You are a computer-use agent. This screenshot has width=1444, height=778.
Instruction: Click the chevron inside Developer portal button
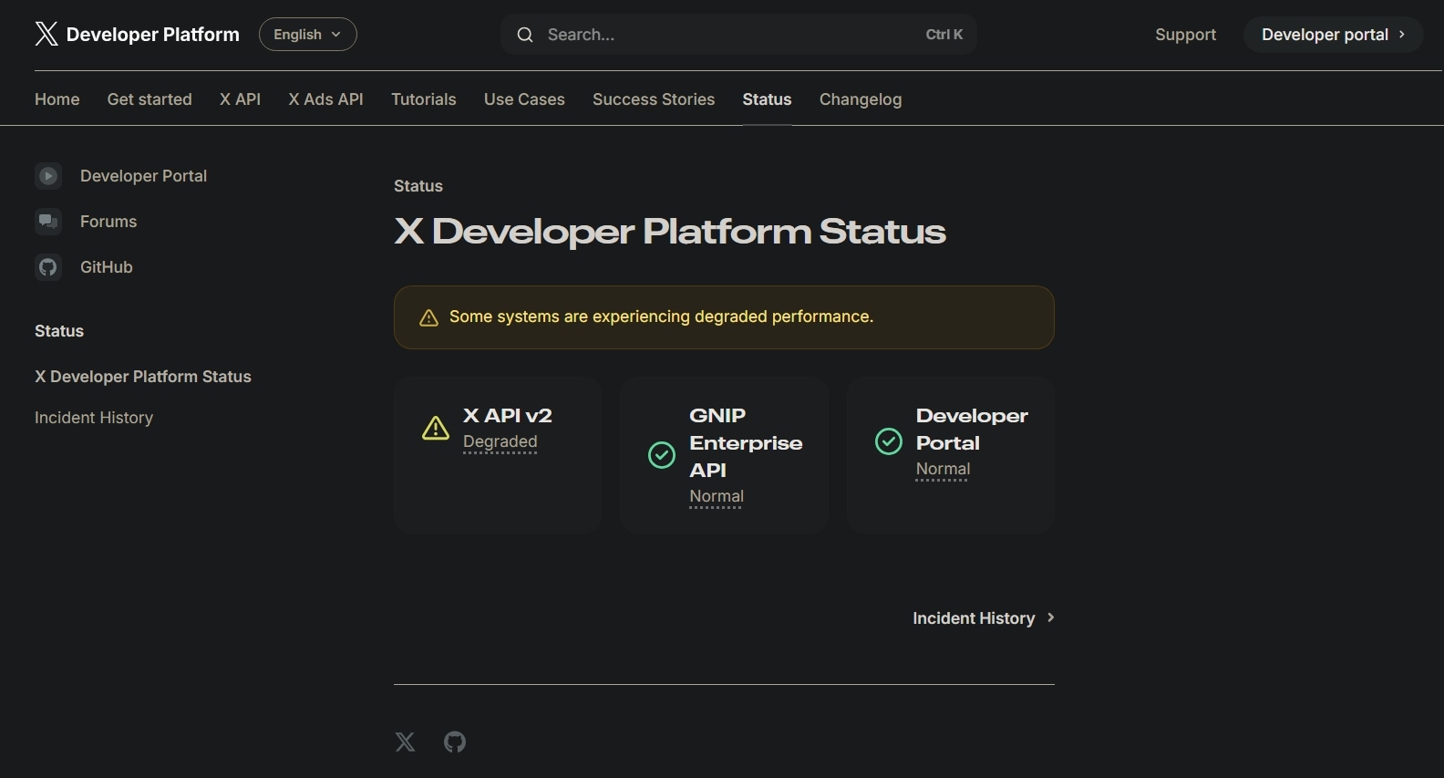coord(1402,35)
